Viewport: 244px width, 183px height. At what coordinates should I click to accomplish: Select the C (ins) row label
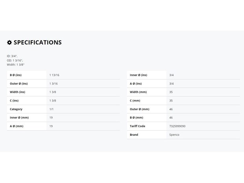tap(14, 100)
